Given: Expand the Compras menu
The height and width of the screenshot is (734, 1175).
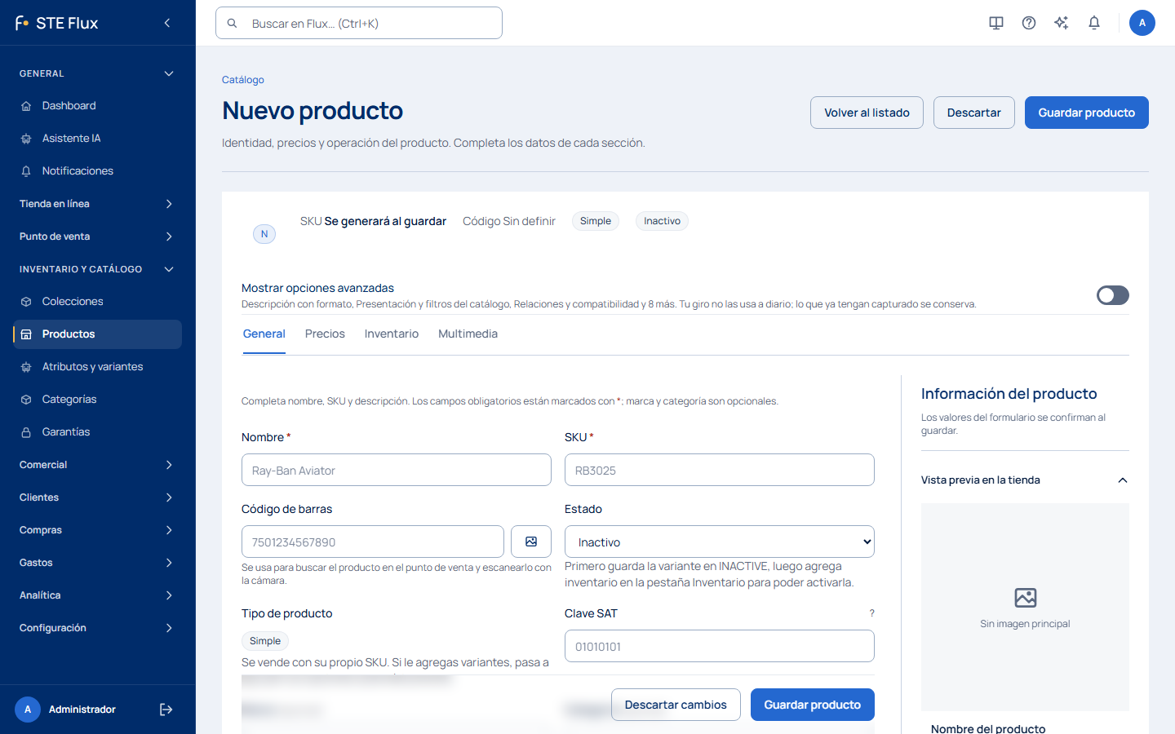Looking at the screenshot, I should click(x=98, y=530).
